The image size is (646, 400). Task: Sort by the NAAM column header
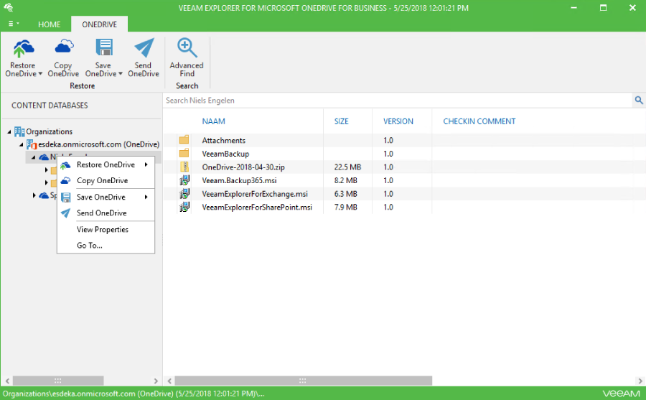tap(213, 121)
